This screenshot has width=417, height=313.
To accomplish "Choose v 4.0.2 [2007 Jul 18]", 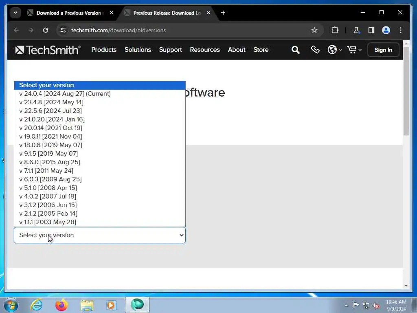I will point(100,196).
